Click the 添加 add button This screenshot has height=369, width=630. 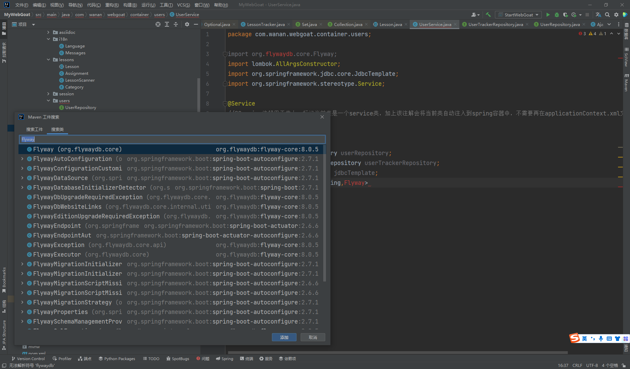coord(284,337)
